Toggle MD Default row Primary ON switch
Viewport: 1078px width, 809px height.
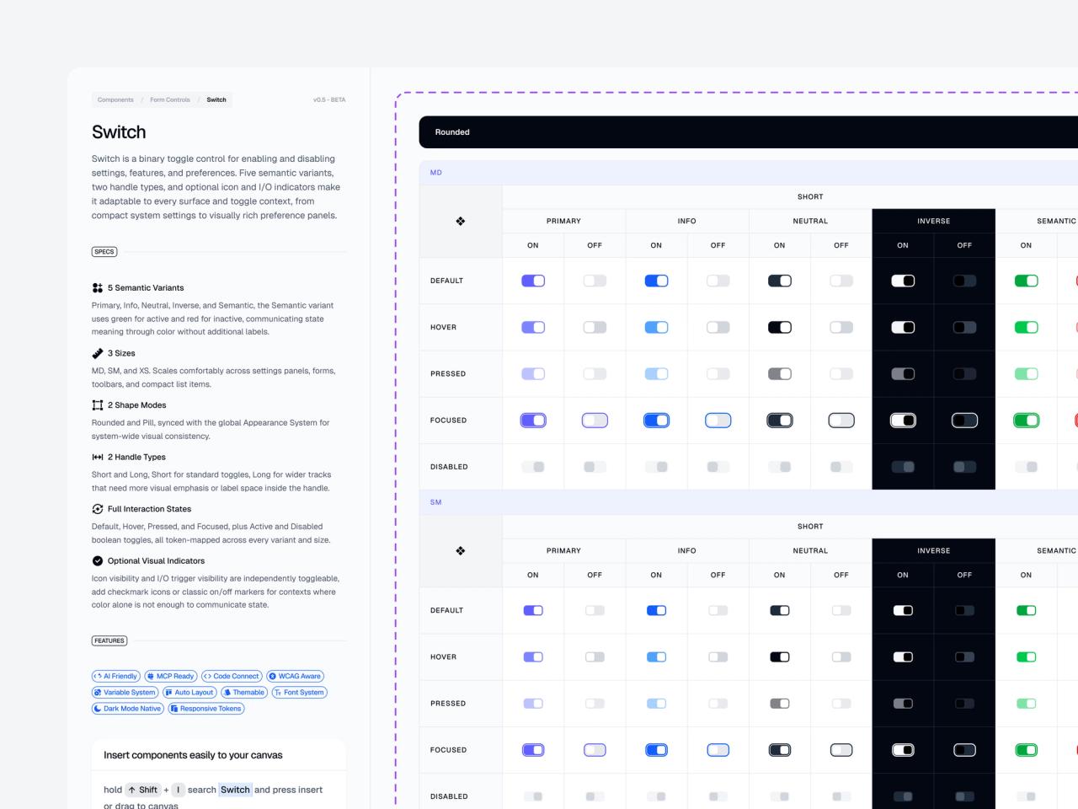click(x=533, y=281)
